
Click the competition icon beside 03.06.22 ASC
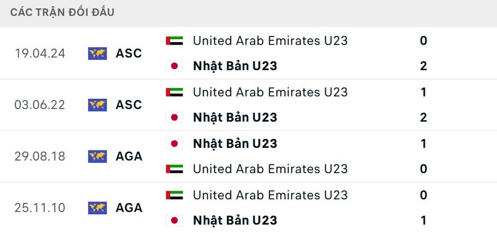[97, 105]
